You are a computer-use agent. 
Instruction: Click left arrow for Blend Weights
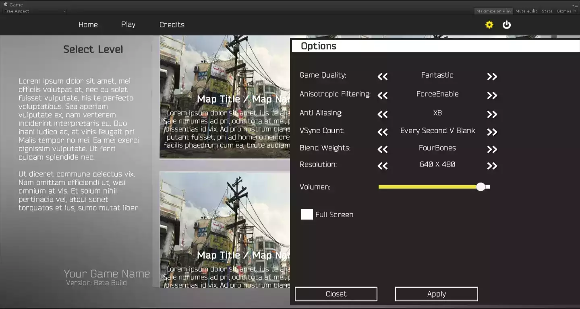click(383, 149)
